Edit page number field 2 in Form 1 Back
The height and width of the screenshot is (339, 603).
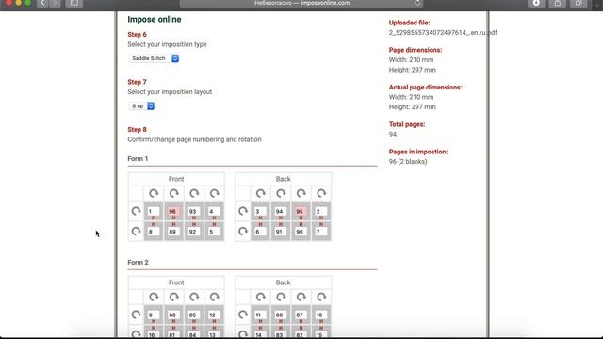point(320,211)
